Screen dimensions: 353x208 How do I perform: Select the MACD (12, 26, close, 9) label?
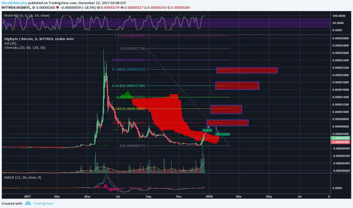(23, 177)
